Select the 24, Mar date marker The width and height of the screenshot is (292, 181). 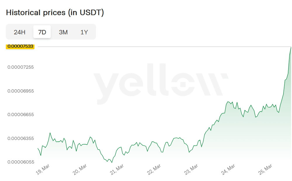click(x=228, y=169)
